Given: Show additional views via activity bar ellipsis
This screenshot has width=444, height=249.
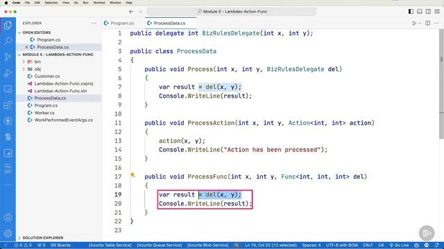Looking at the screenshot, I should click(x=8, y=185).
